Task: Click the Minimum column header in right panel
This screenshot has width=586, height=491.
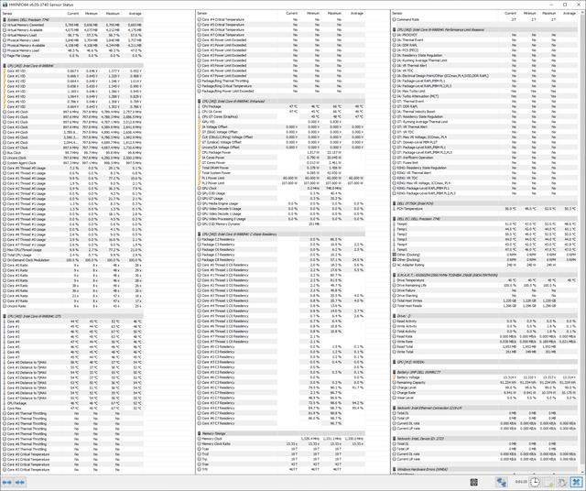Action: [529, 14]
